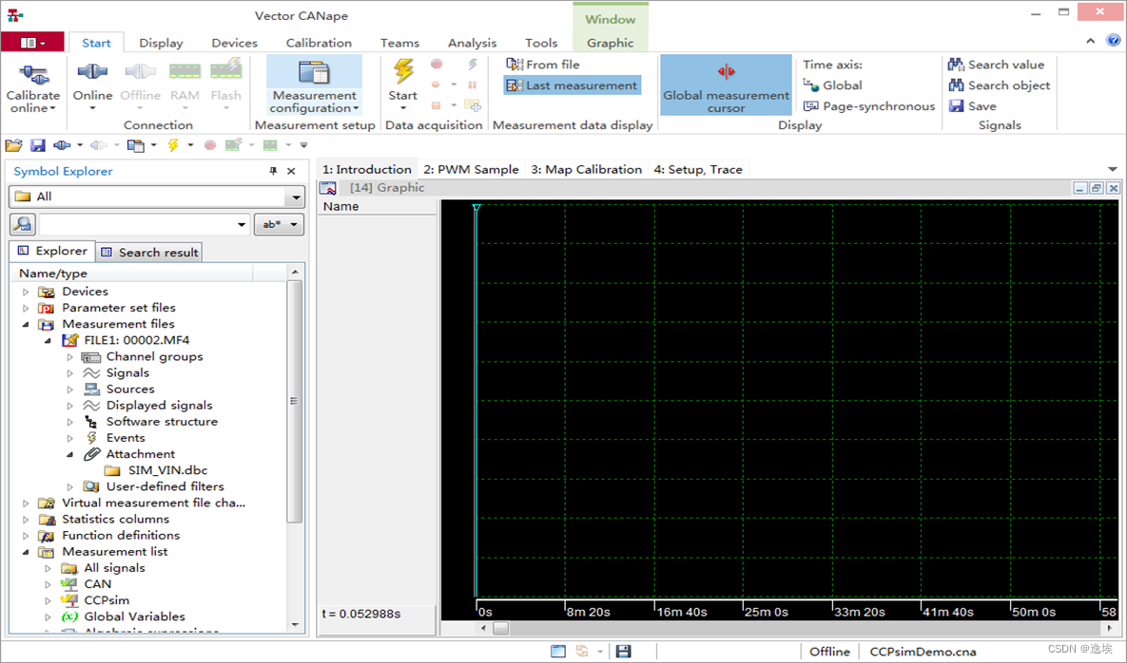
Task: Click the RAM memory page icon
Action: [185, 71]
